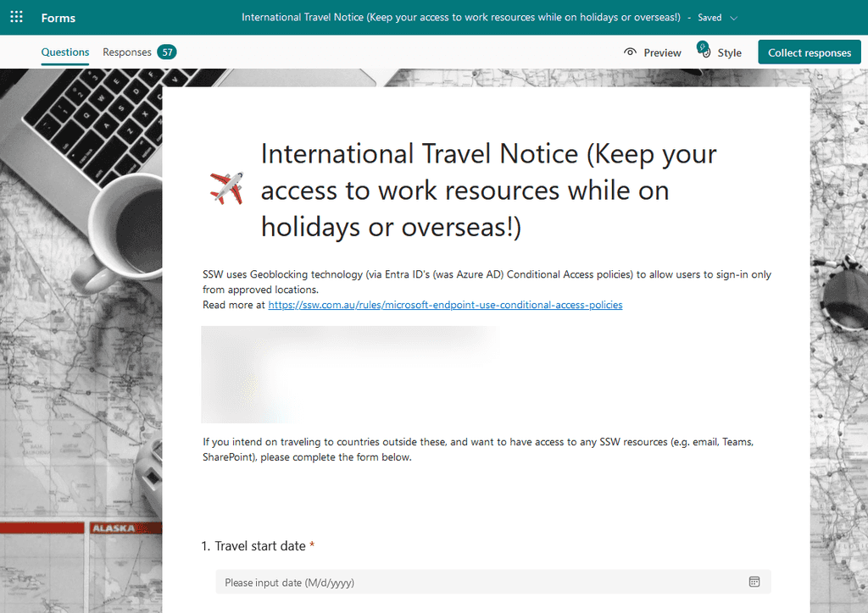Switch to the Responses tab

pos(125,52)
